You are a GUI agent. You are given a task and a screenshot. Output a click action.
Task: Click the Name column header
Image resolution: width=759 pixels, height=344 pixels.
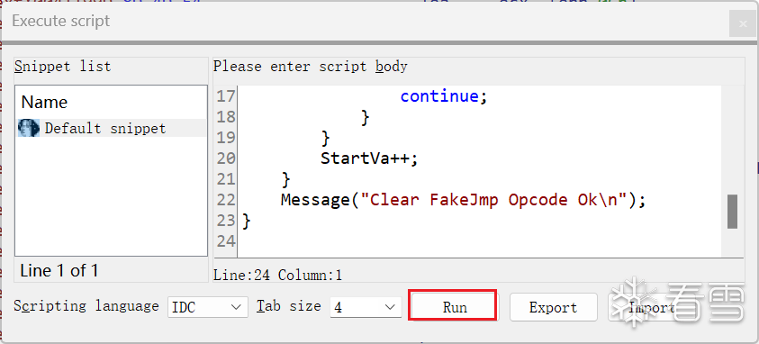tap(44, 102)
